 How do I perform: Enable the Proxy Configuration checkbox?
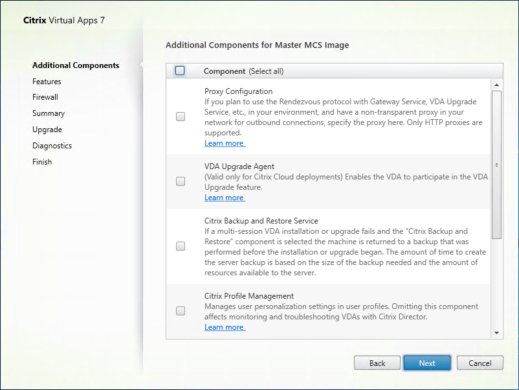(181, 117)
